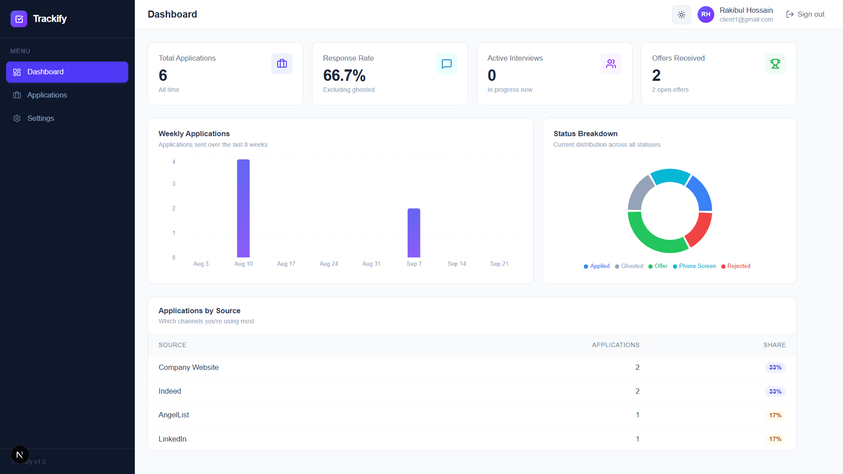The height and width of the screenshot is (474, 843).
Task: Open the Dashboard menu item
Action: point(67,72)
